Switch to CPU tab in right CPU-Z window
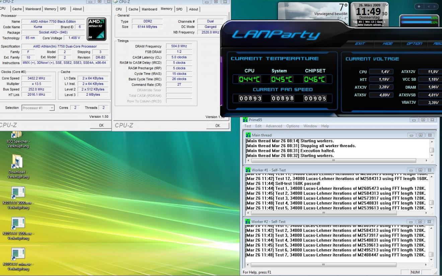Viewport: 442px width, 276px height. click(x=119, y=9)
